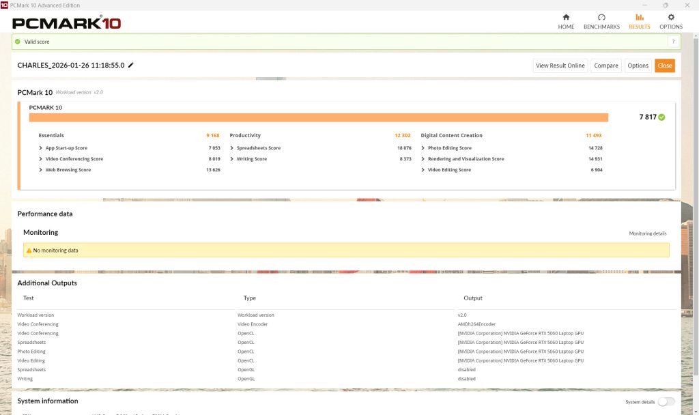Expand Rendering and Visualization Score

point(423,159)
